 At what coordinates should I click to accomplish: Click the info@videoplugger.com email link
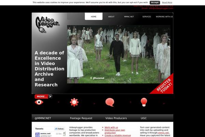[x=161, y=8]
